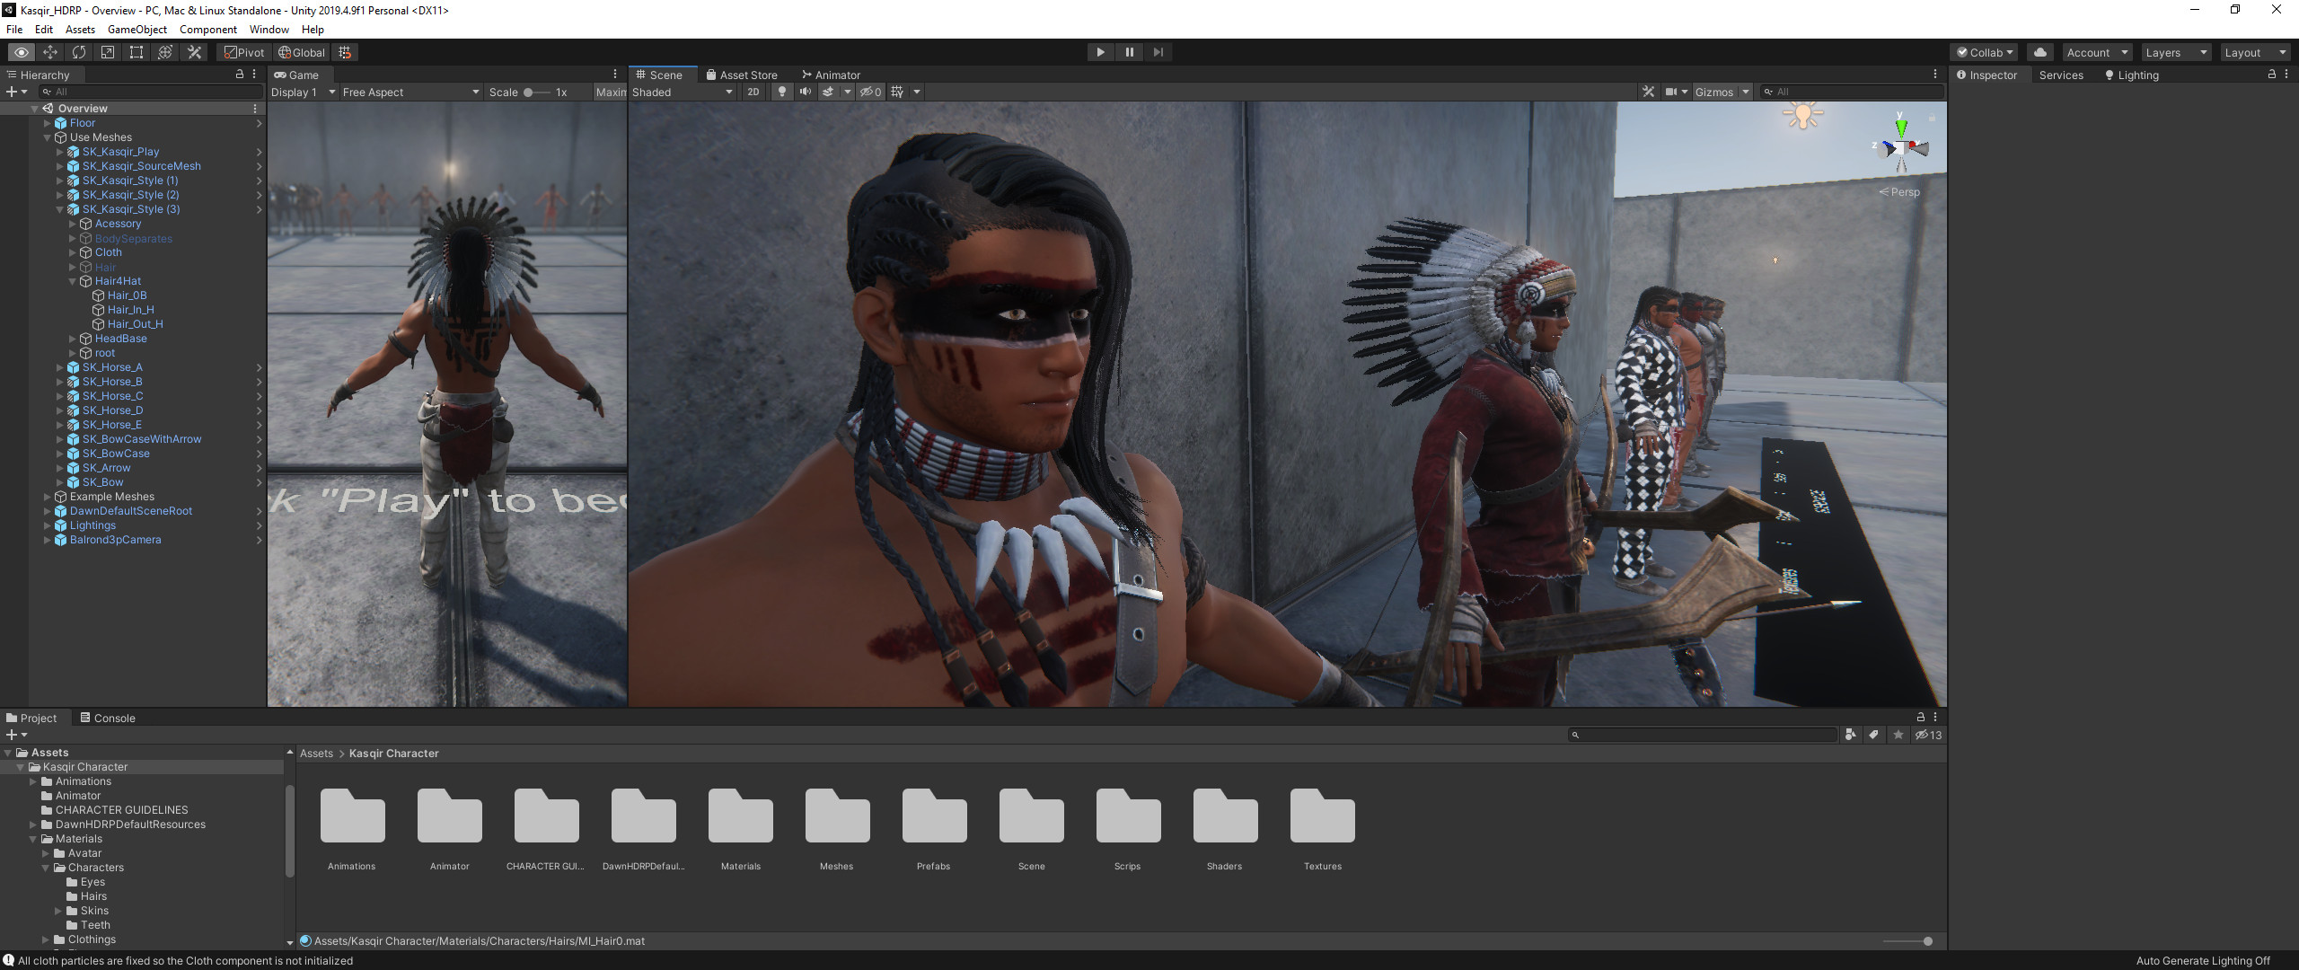This screenshot has height=970, width=2299.
Task: Open Hierarchy panel options menu
Action: pyautogui.click(x=254, y=75)
